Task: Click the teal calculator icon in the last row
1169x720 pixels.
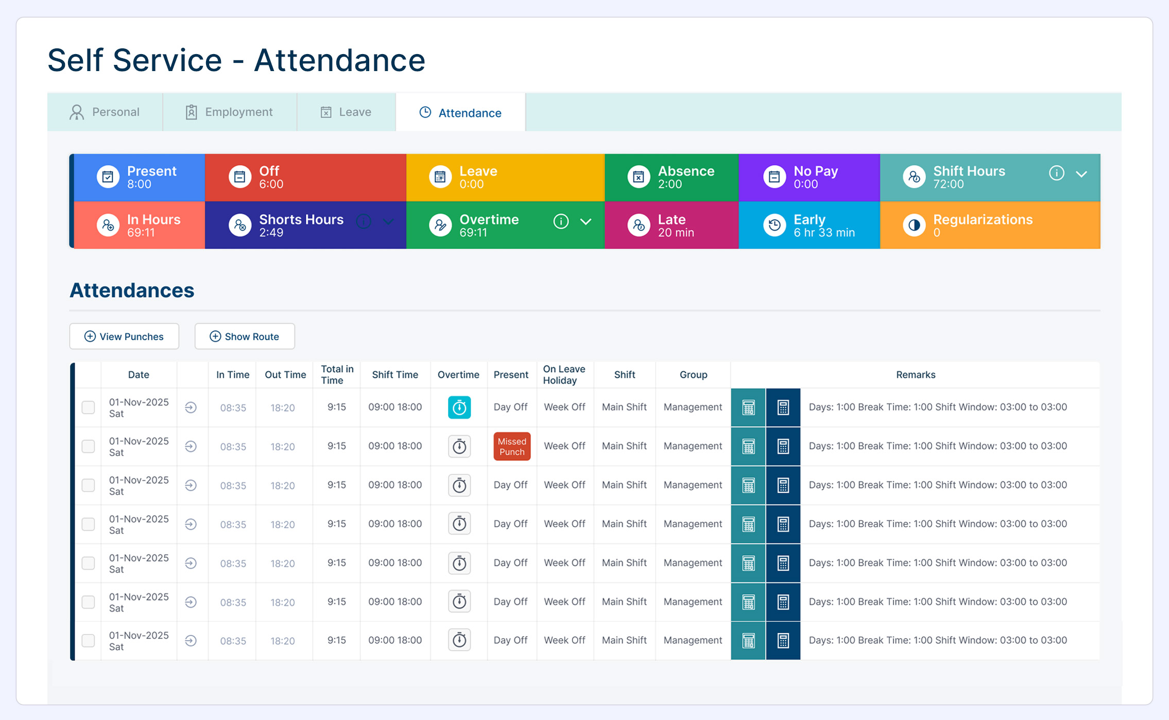Action: (748, 641)
